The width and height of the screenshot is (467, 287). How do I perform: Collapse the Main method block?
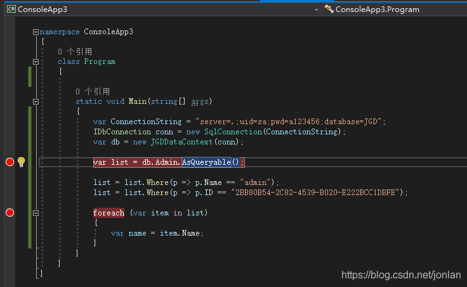[x=36, y=102]
